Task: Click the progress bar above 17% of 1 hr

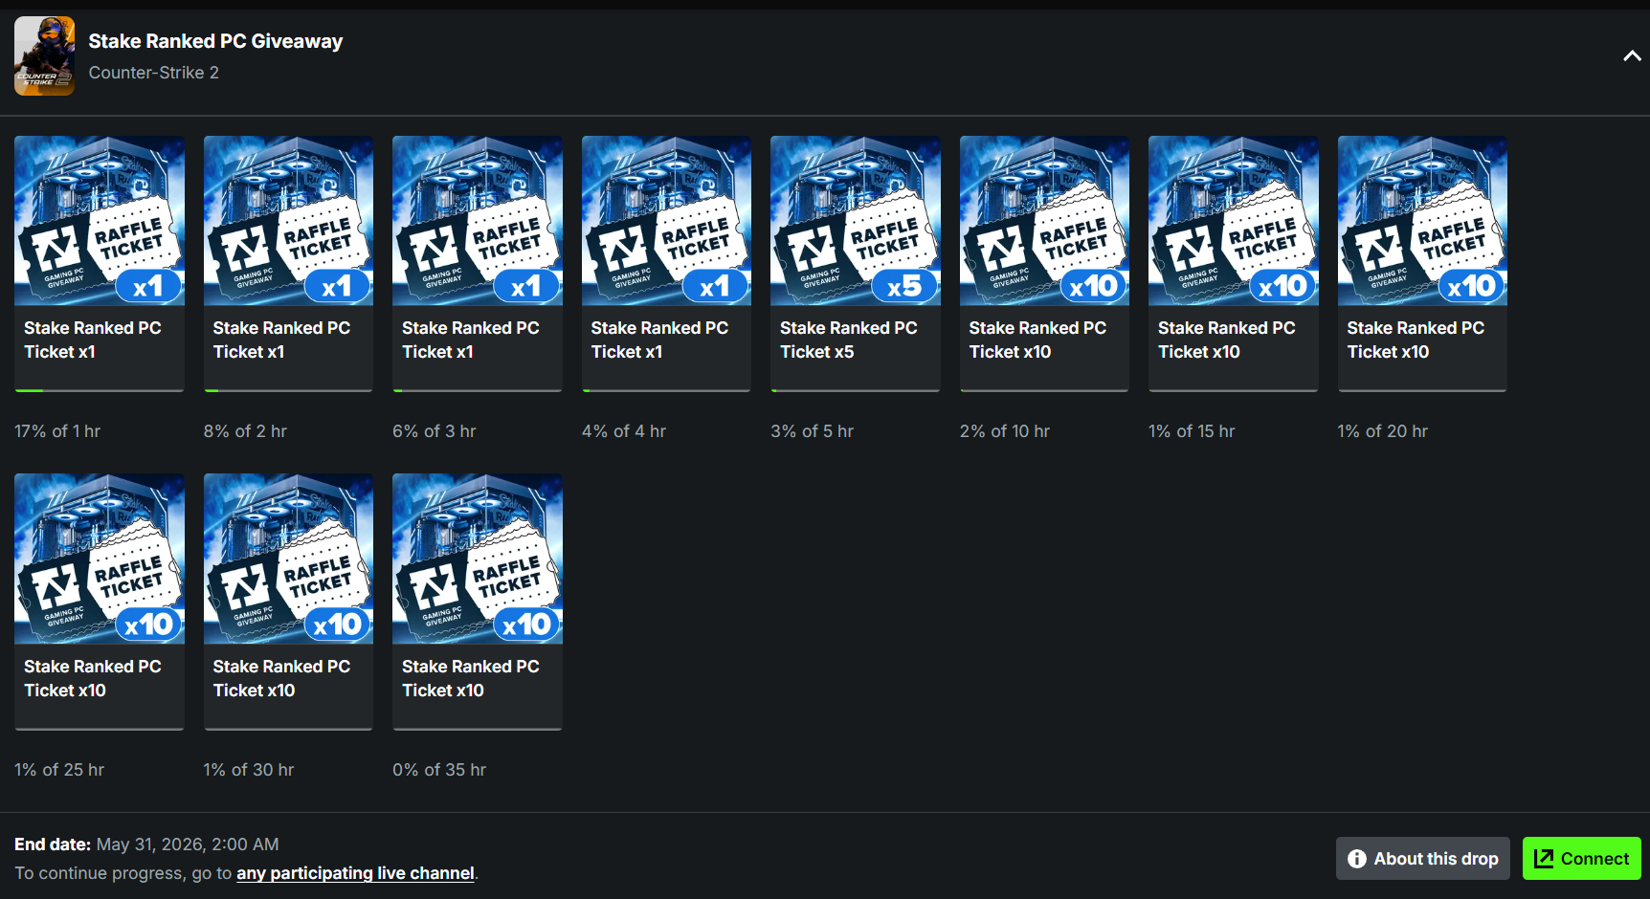Action: 100,390
